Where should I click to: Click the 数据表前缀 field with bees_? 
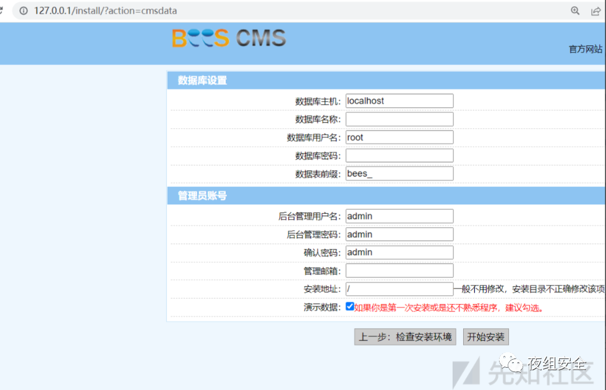click(x=399, y=174)
